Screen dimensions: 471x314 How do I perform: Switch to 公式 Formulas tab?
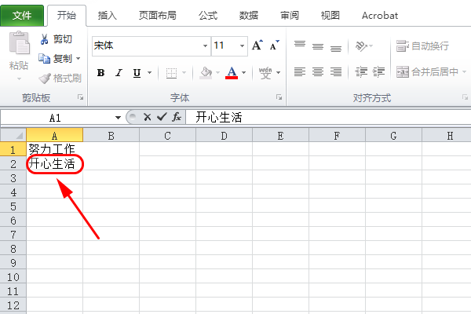pos(208,16)
